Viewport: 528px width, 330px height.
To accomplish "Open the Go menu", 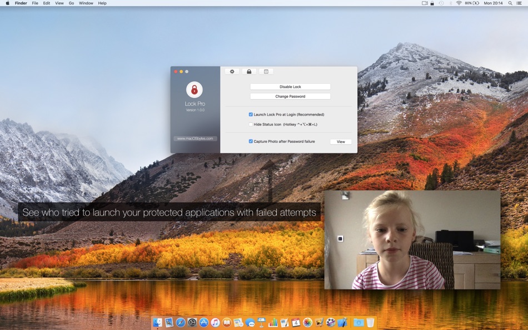I will [71, 3].
